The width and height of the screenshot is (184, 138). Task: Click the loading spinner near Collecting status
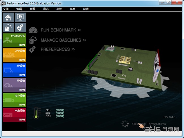[x=125, y=124]
